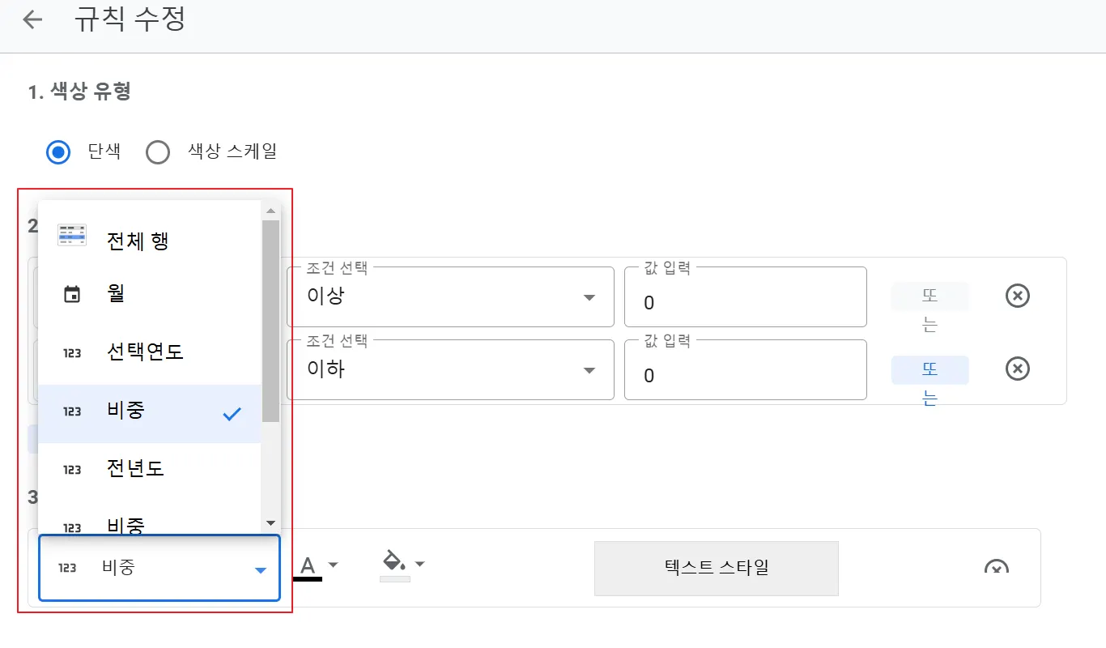This screenshot has height=648, width=1106.
Task: Open the 조건 선택 dropdown showing 이상
Action: coord(449,297)
